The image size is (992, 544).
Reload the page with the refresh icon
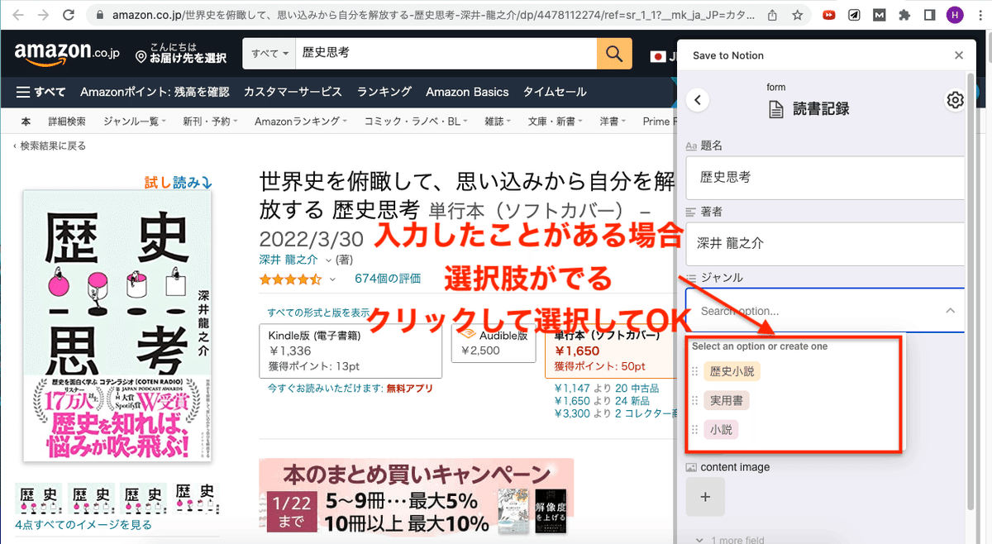tap(69, 15)
